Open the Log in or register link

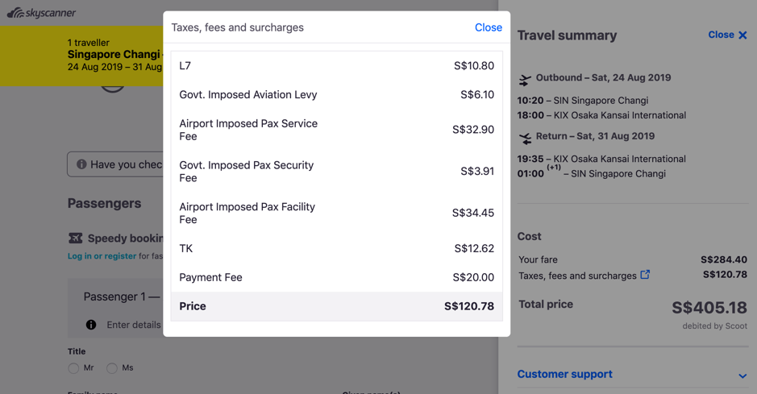(x=102, y=256)
